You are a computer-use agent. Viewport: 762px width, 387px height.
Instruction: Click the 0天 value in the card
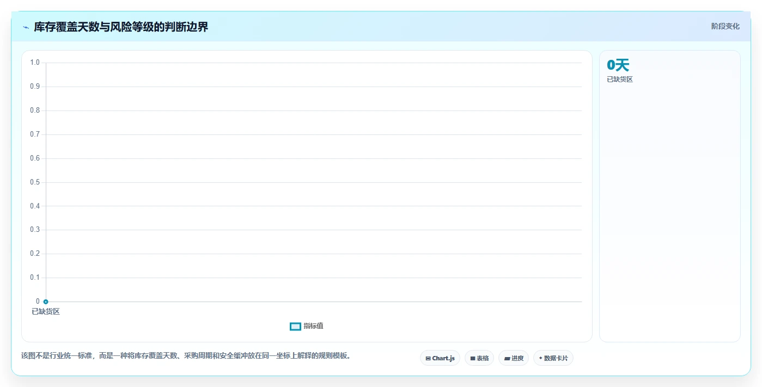[618, 65]
